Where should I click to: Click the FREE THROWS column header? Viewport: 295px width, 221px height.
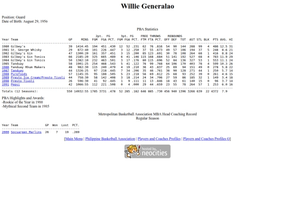151,36
